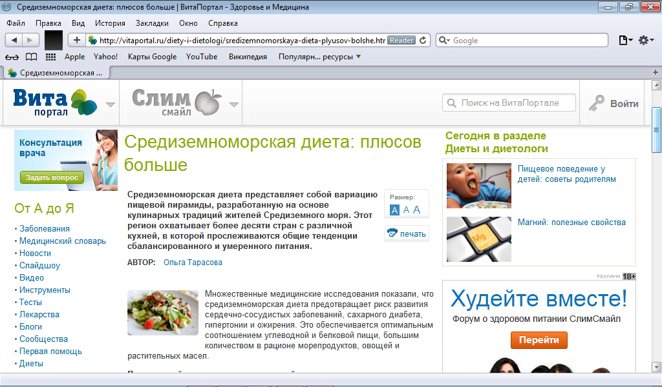Image resolution: width=662 pixels, height=387 pixels.
Task: Open Apple bookmark in bookmarks bar
Action: pyautogui.click(x=74, y=57)
